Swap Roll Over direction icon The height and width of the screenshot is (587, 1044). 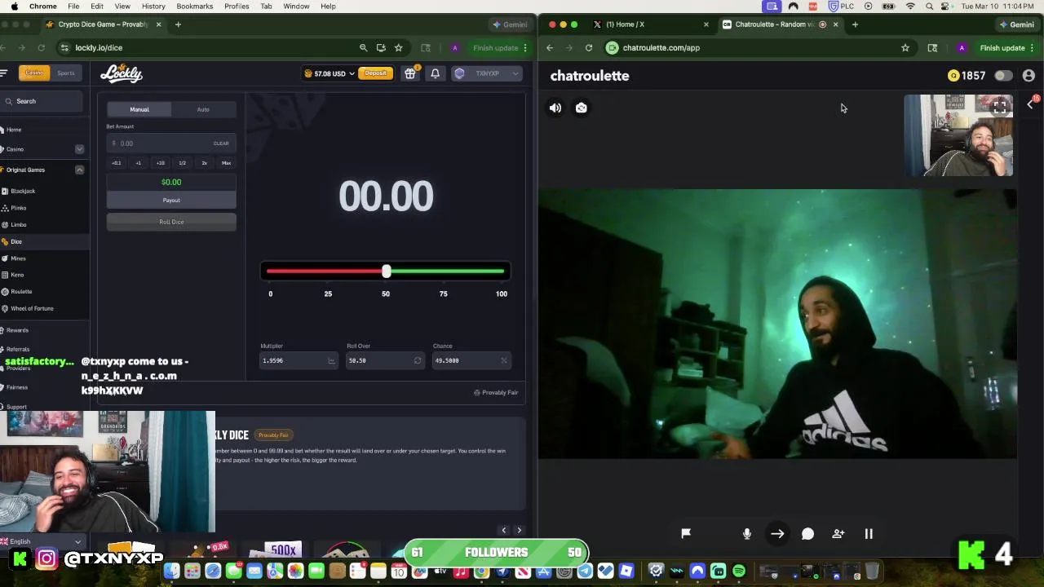click(x=418, y=360)
